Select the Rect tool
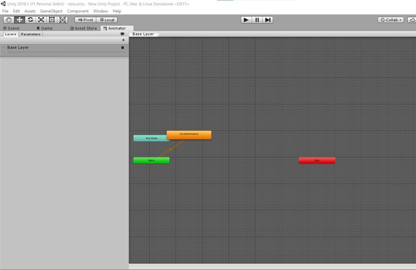The image size is (416, 270). coord(52,20)
